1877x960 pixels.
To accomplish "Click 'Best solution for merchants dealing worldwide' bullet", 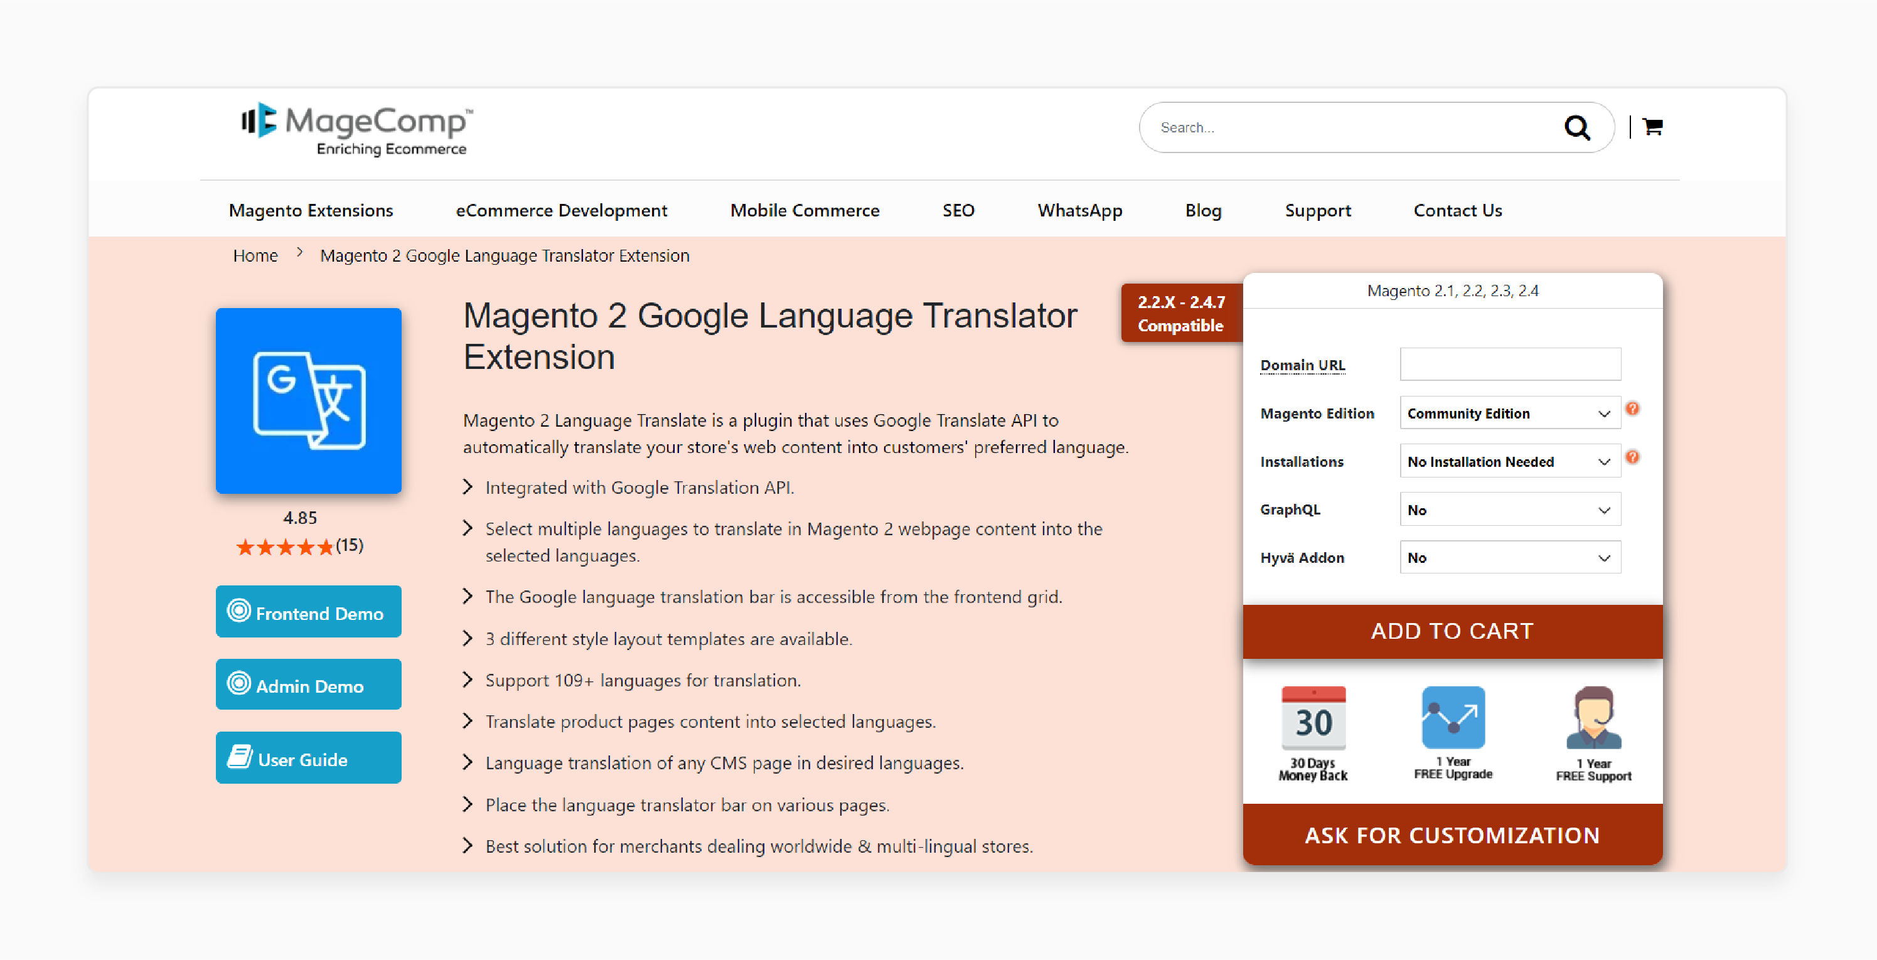I will 759,846.
